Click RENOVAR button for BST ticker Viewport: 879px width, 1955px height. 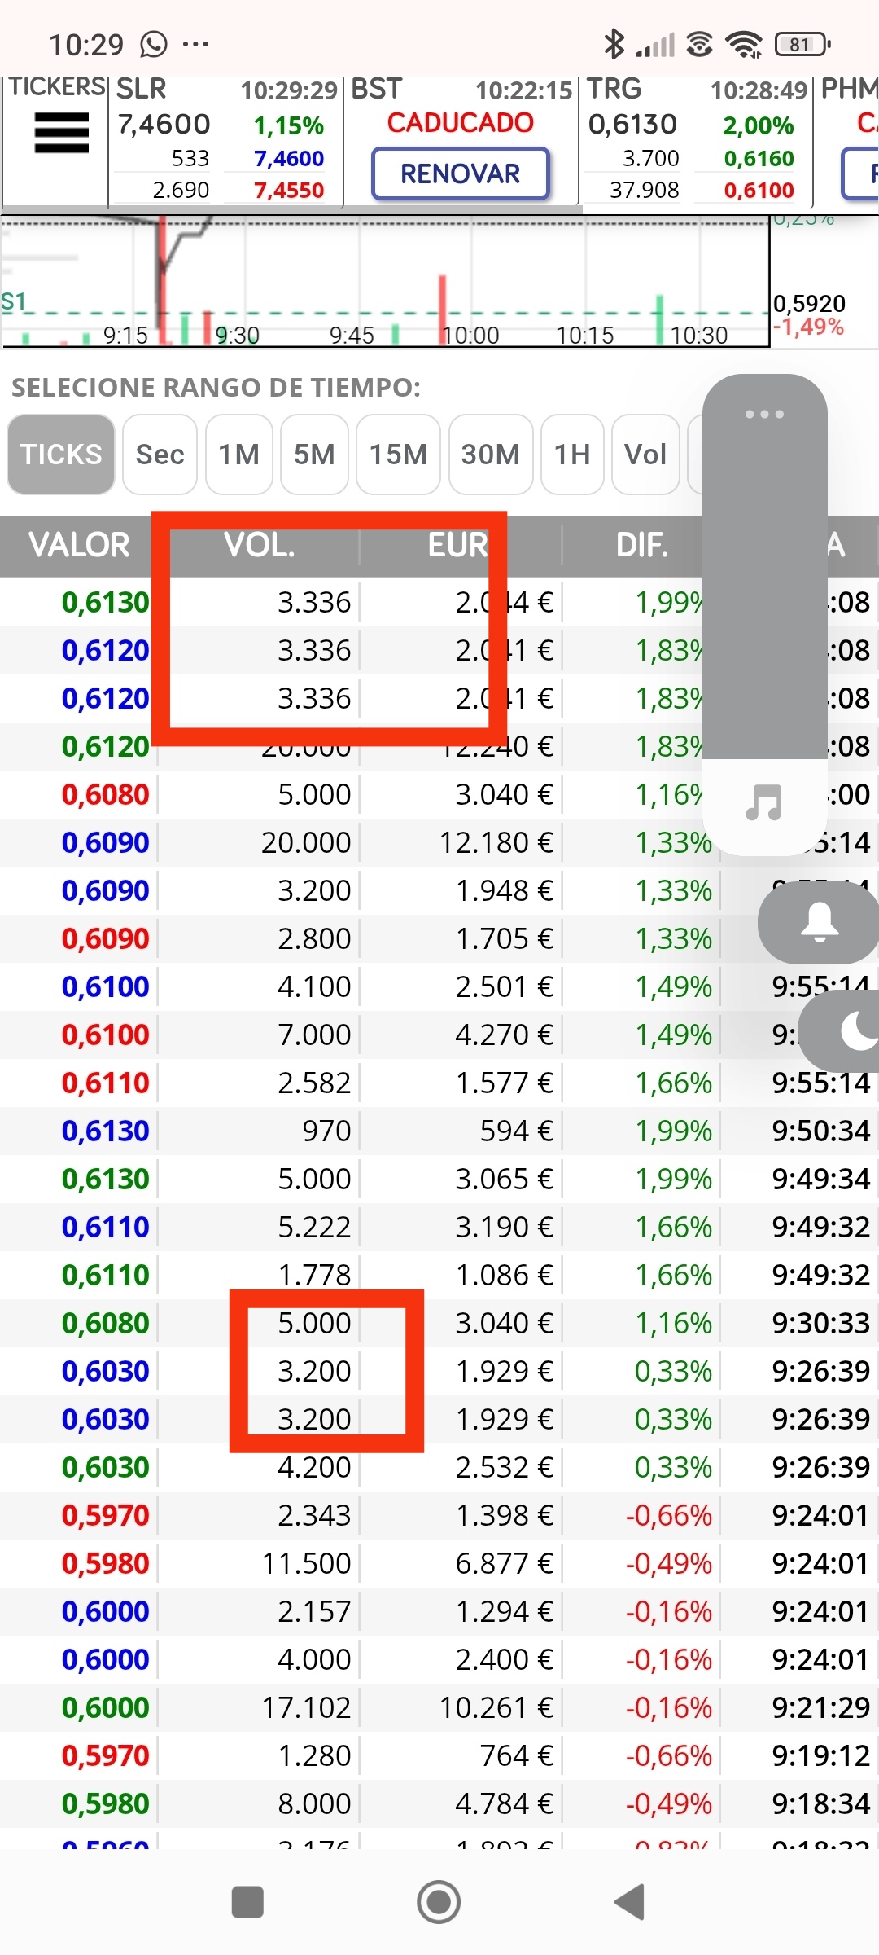tap(461, 174)
